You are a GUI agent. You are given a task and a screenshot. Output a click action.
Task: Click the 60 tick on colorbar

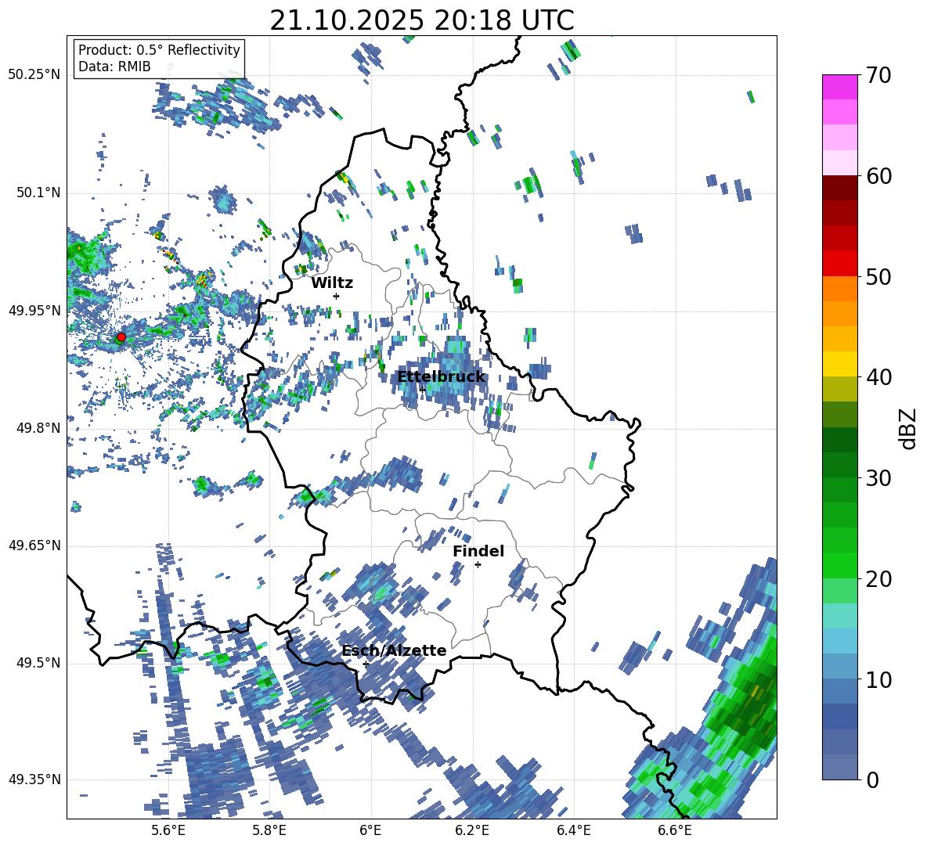point(878,176)
